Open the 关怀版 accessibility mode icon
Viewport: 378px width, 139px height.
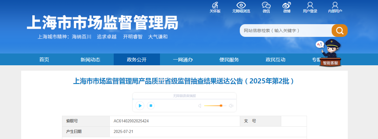coord(215,5)
